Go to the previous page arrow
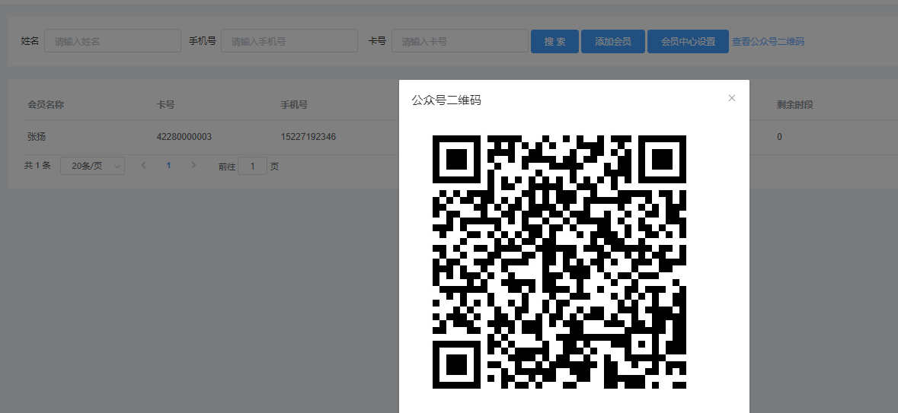The height and width of the screenshot is (413, 898). [144, 165]
